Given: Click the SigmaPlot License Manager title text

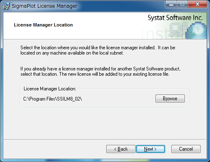Looking at the screenshot, I should point(44,6).
